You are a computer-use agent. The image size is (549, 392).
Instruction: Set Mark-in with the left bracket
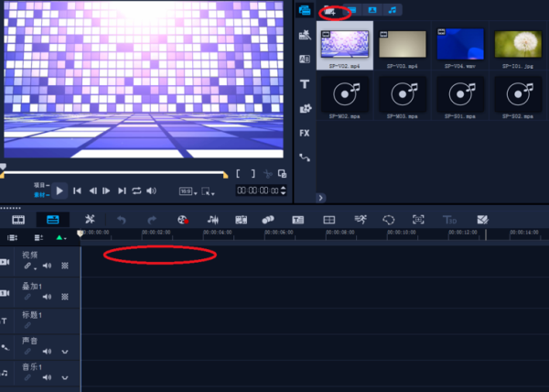pyautogui.click(x=238, y=173)
